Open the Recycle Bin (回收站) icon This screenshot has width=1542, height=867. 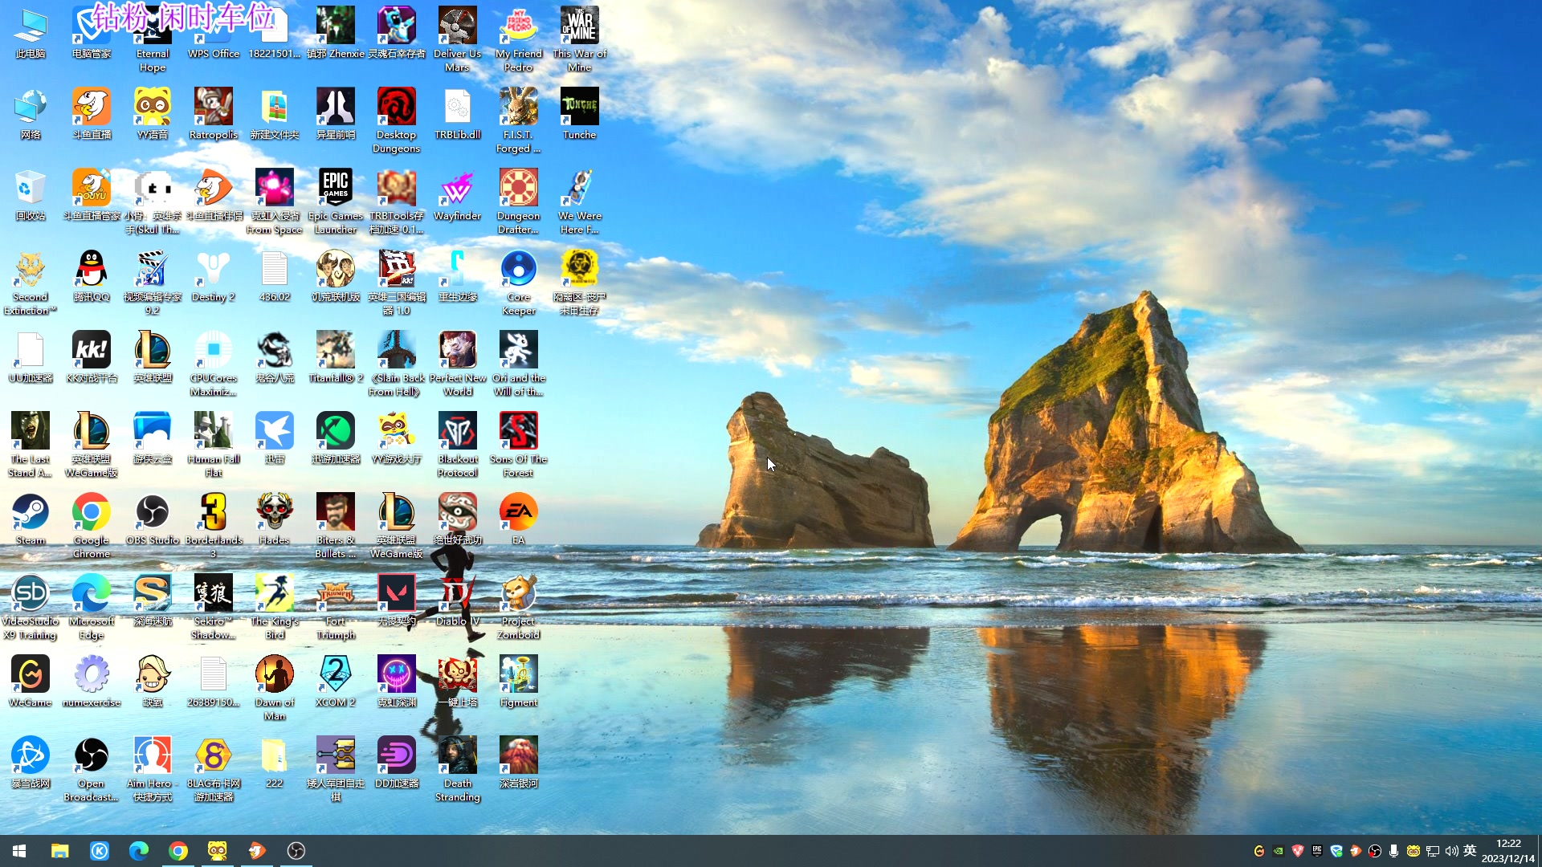[31, 195]
